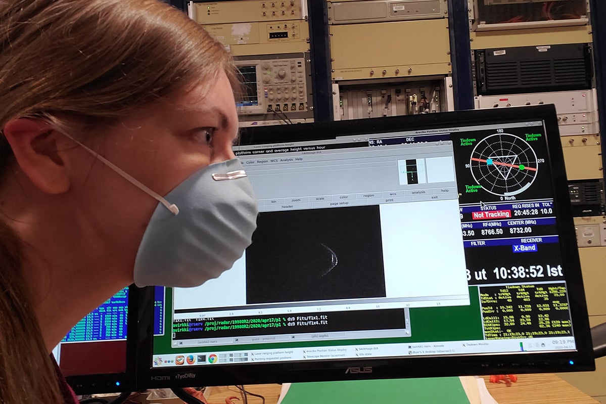Viewport: 606px width, 404px height.
Task: Click the 'analysis' toolbar button in ds9
Action: click(417, 192)
